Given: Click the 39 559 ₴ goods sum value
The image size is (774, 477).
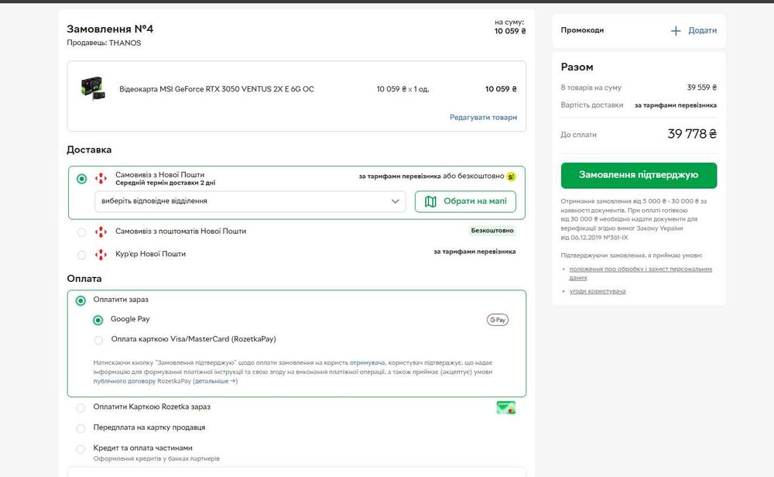Looking at the screenshot, I should coord(702,88).
